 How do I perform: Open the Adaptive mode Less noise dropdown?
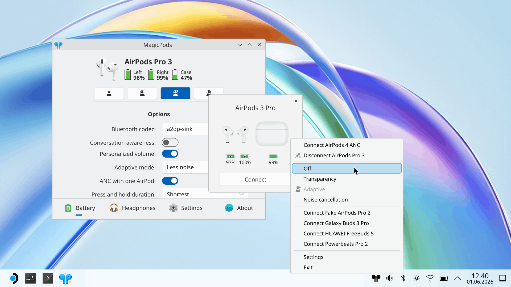(185, 167)
